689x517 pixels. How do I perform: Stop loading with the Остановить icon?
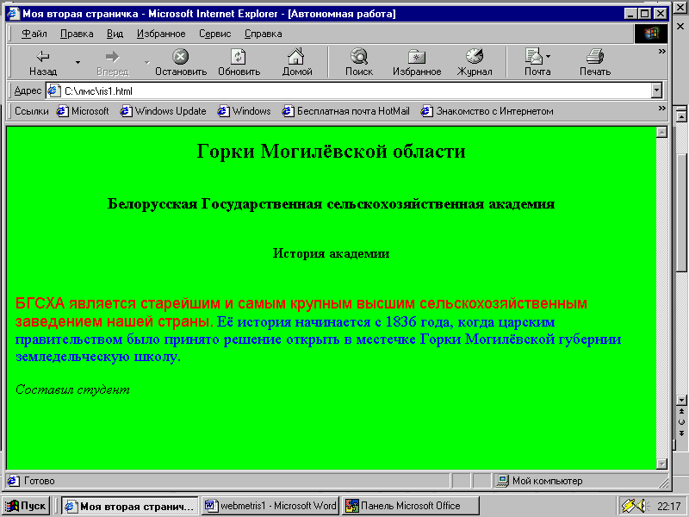click(x=181, y=57)
